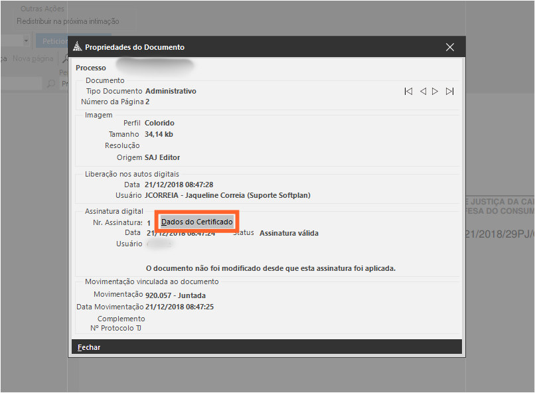This screenshot has width=535, height=393.
Task: Click the magnifier icon beside Nova página
Action: (x=65, y=59)
